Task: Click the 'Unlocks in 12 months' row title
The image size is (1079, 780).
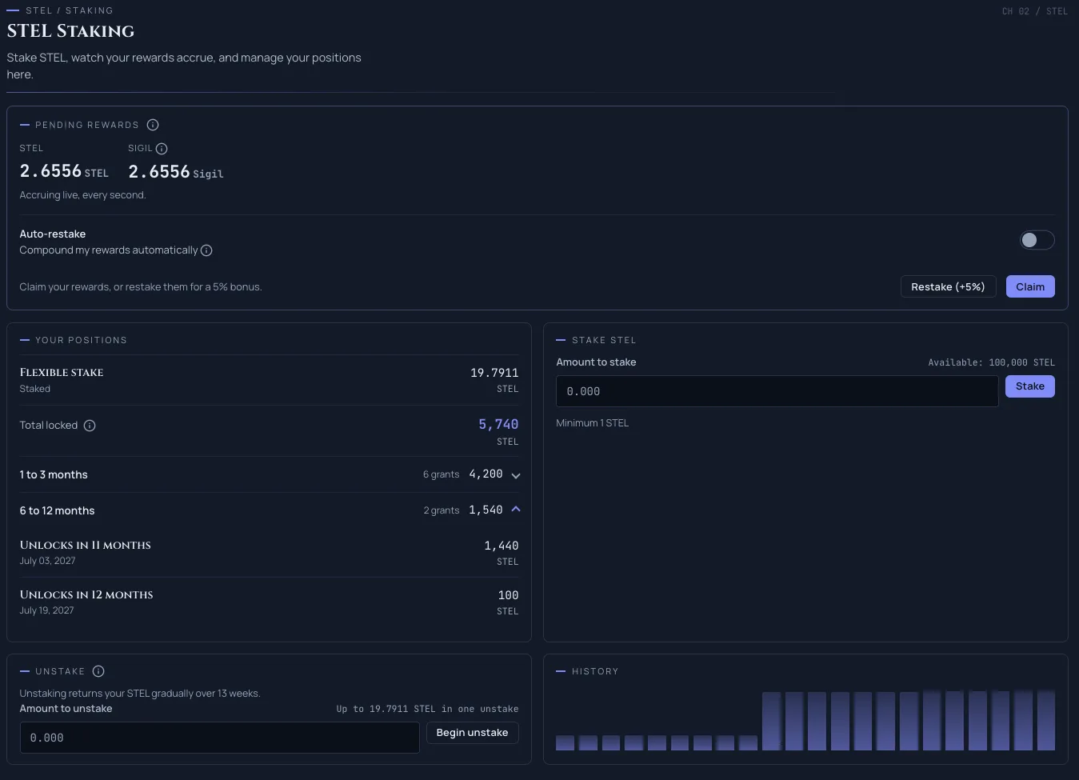Action: point(86,594)
